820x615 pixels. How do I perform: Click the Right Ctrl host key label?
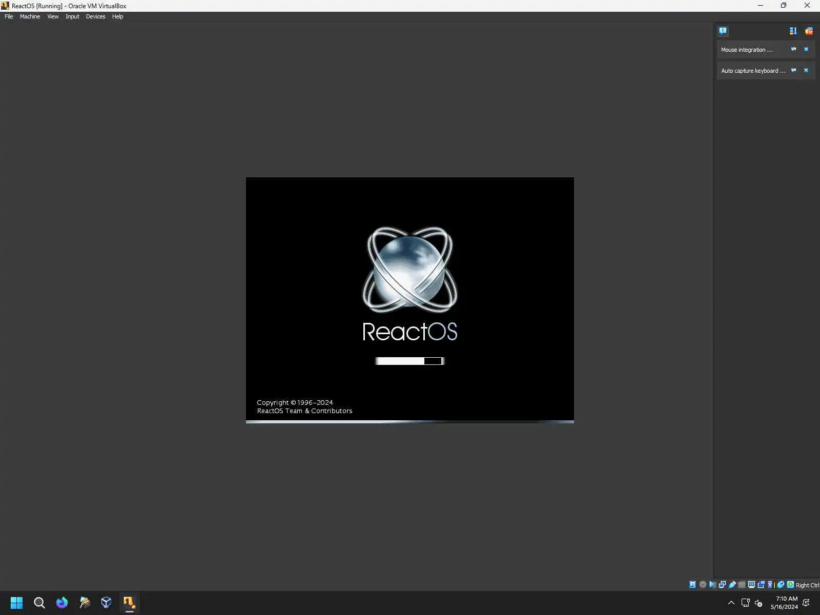807,585
